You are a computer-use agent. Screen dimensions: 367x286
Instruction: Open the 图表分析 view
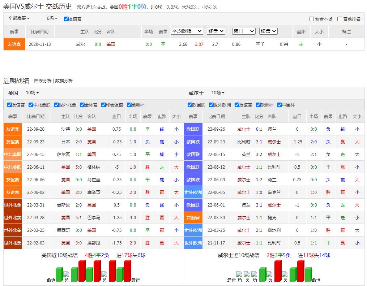[x=43, y=81]
